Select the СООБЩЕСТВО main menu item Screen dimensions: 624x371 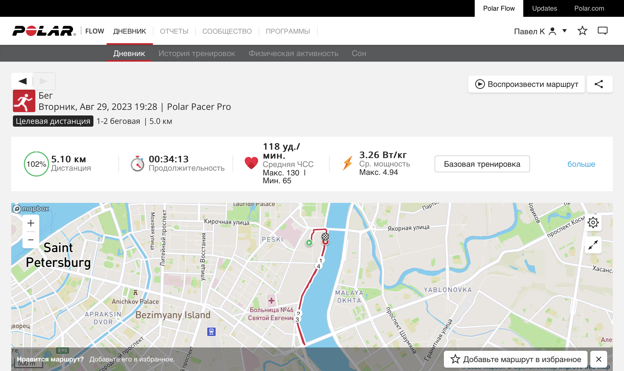227,31
